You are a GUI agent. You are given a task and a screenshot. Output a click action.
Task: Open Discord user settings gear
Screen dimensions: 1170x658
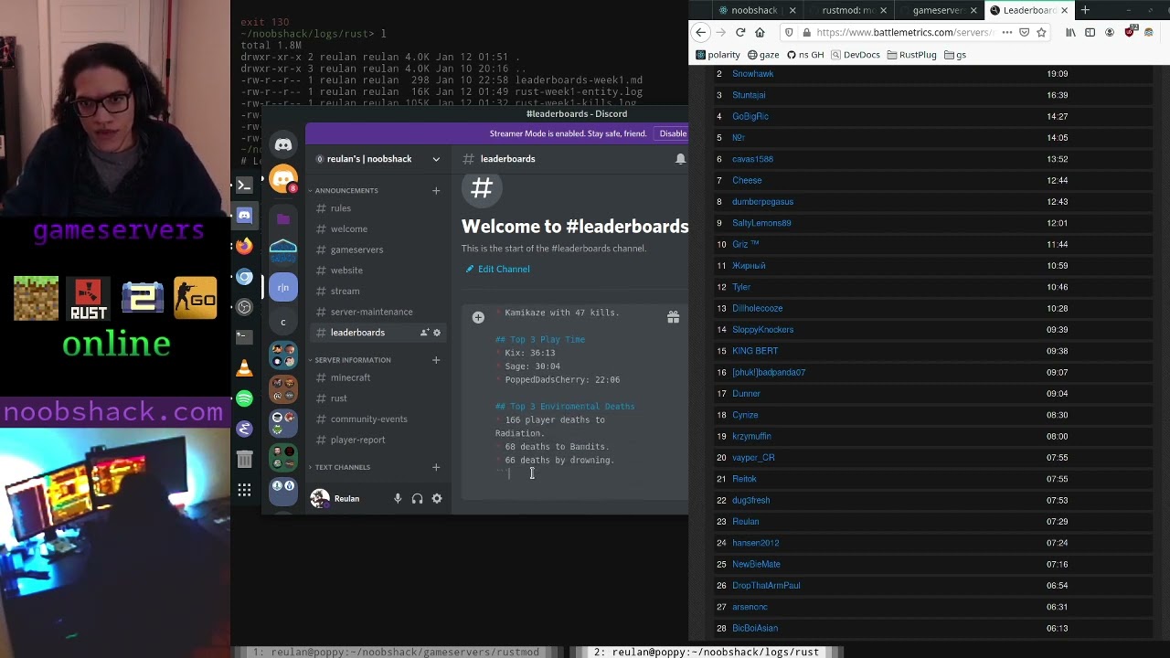coord(437,499)
